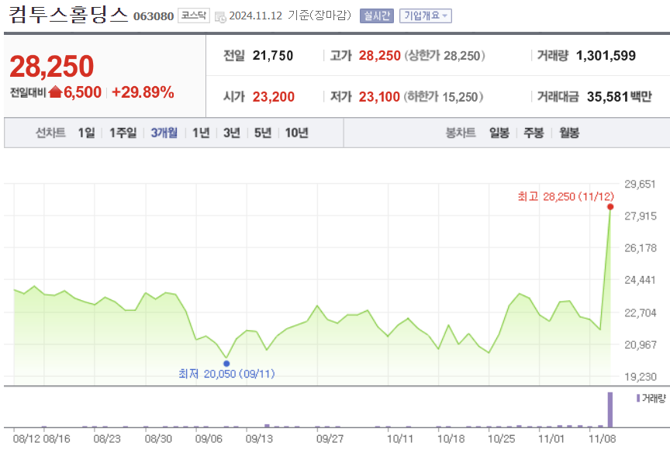Switch chart to 1년 period
Screen dimensions: 670x449
click(x=201, y=133)
